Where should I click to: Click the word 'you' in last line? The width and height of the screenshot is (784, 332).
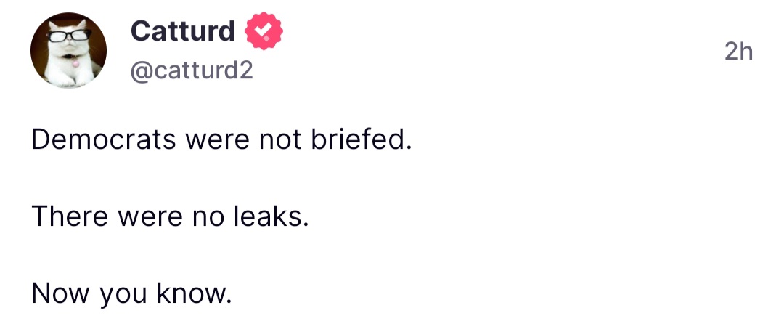(123, 297)
